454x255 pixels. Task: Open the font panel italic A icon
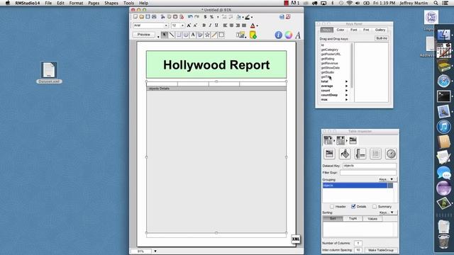tap(298, 35)
